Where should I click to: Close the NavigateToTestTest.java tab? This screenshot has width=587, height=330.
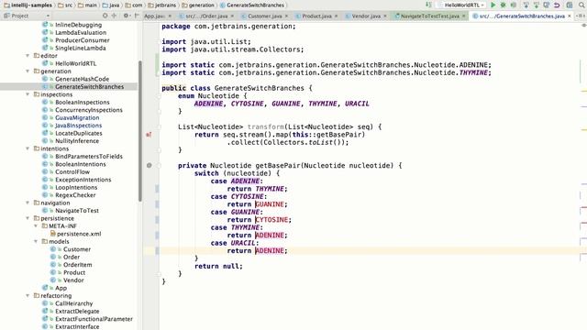(463, 16)
